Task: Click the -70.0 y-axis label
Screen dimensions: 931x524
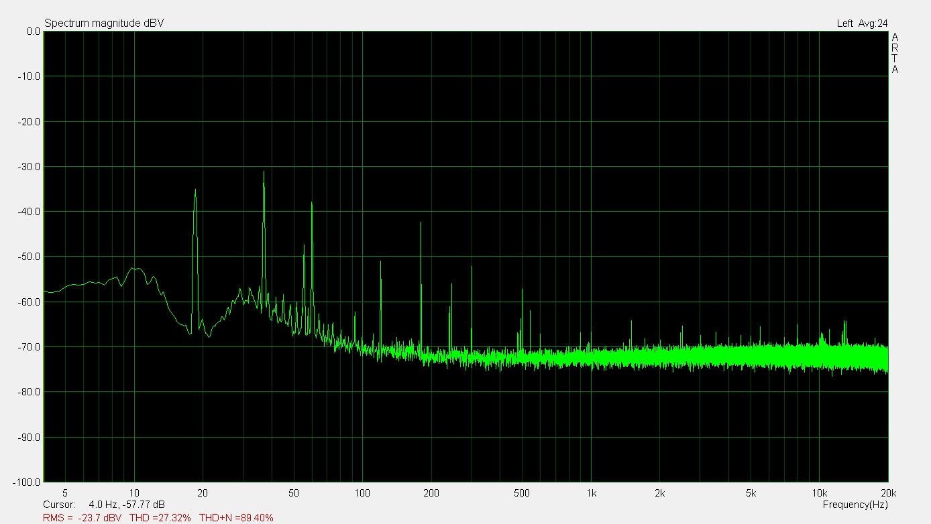Action: (x=30, y=347)
